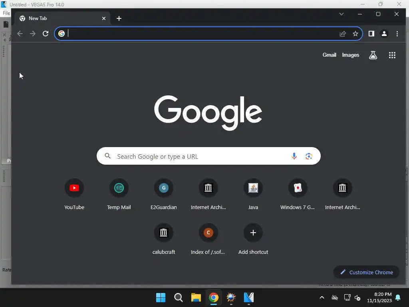This screenshot has width=409, height=307.
Task: Open the YouTube shortcut
Action: (74, 194)
